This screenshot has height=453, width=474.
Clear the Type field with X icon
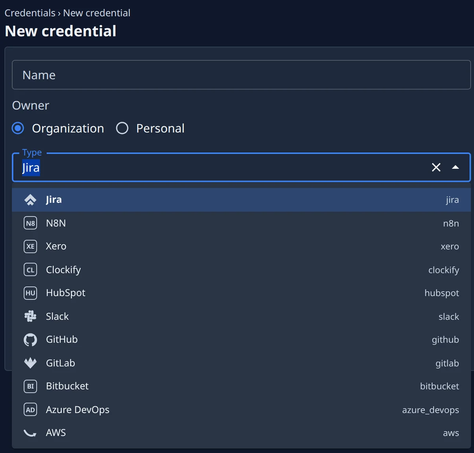tap(436, 167)
